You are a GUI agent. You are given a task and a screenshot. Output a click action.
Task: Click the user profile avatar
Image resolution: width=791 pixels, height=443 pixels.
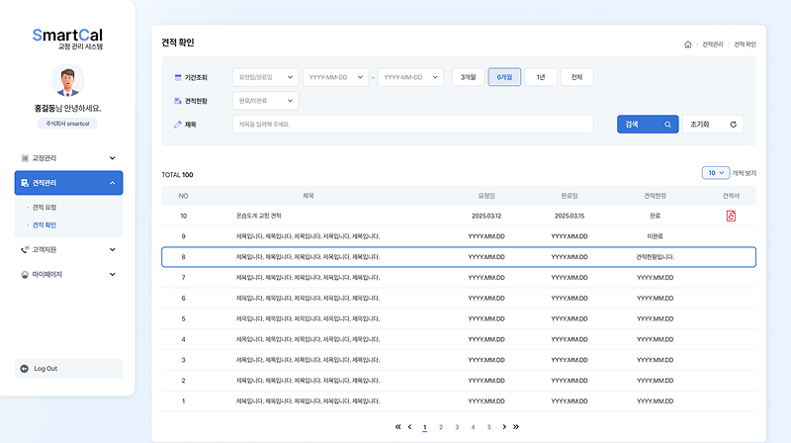(x=67, y=81)
